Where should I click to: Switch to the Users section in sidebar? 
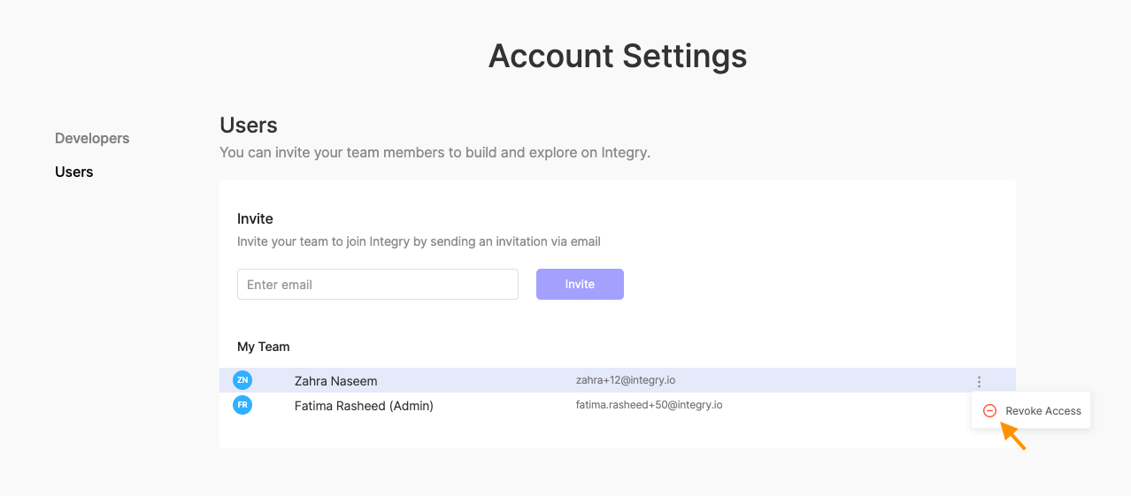tap(74, 172)
